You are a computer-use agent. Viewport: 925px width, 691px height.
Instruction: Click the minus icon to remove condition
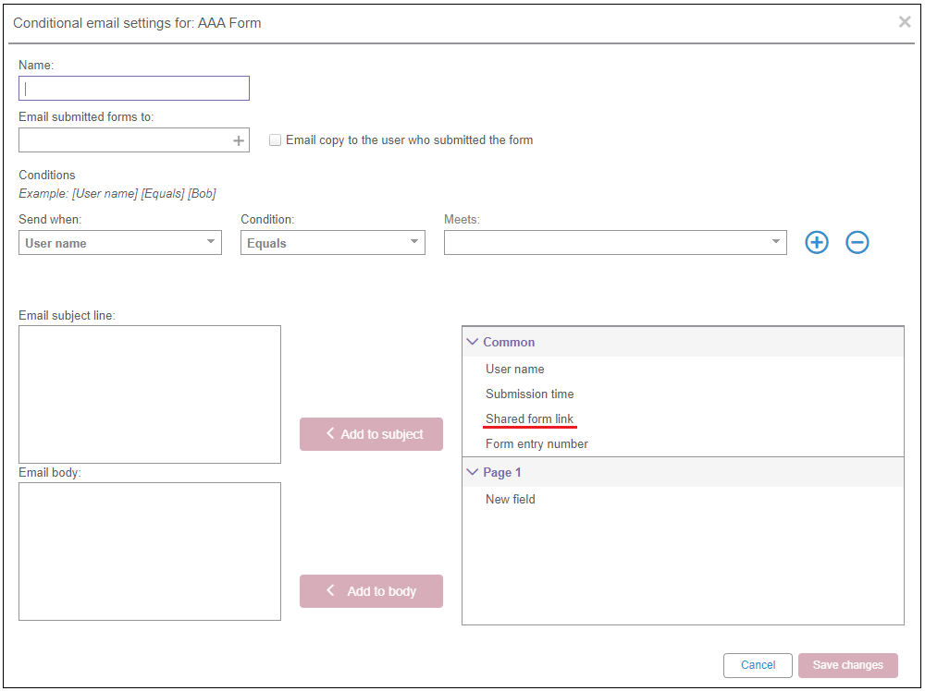[857, 243]
